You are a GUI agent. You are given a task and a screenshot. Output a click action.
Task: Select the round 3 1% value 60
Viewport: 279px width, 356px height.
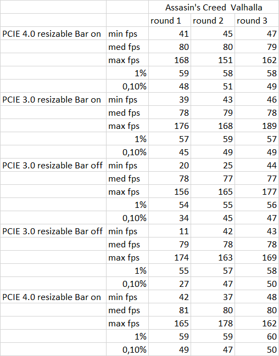click(x=257, y=336)
